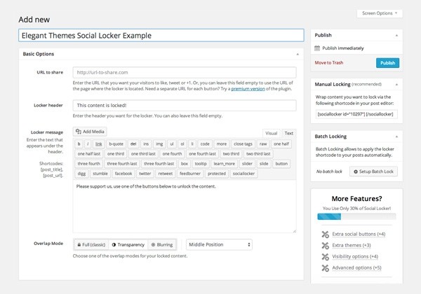Open the Screen Options dropdown

[x=380, y=13]
